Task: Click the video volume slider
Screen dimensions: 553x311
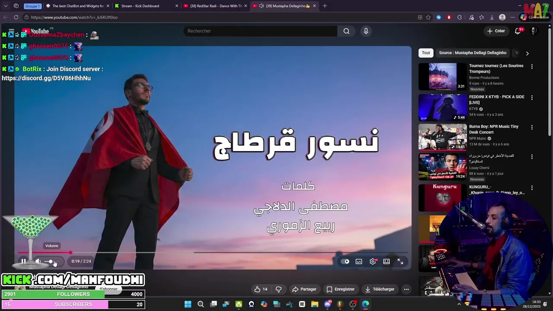Action: click(51, 261)
